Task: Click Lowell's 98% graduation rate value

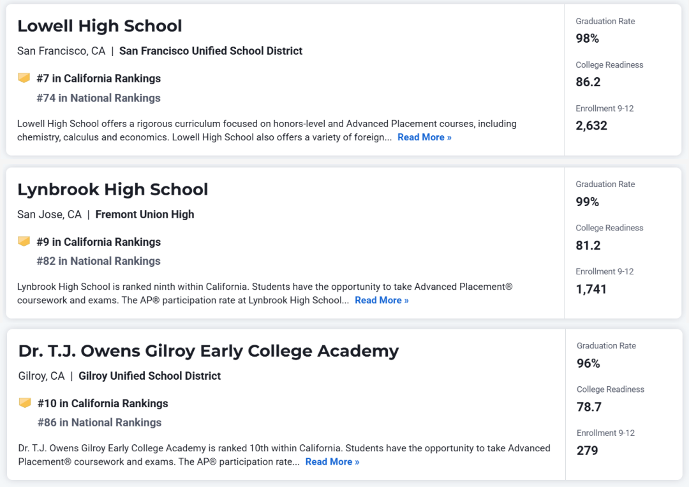Action: point(588,39)
